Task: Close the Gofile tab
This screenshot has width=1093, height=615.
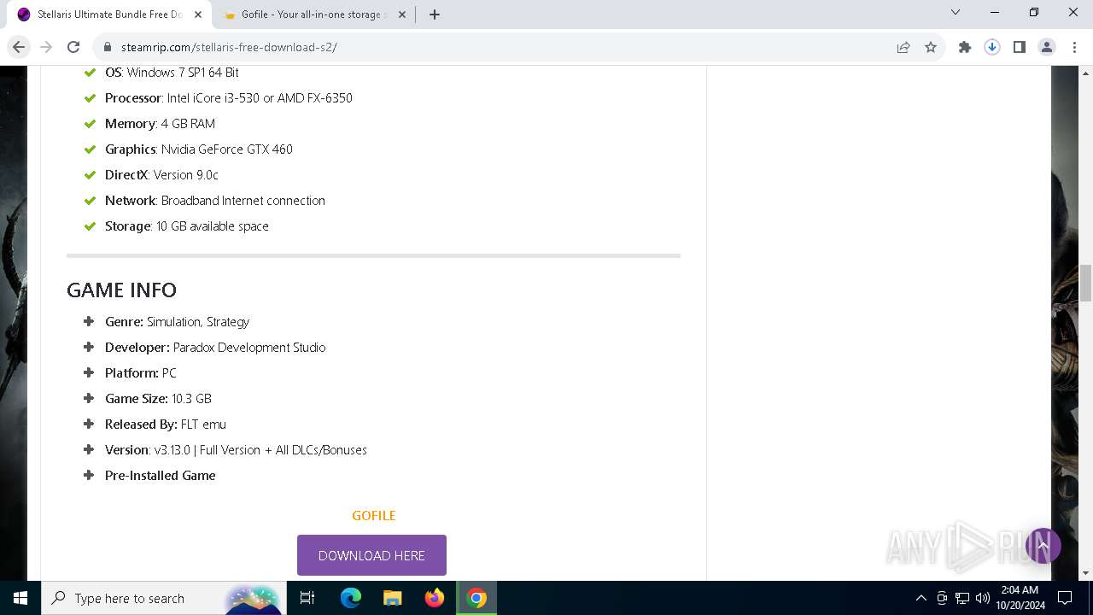Action: [x=401, y=15]
